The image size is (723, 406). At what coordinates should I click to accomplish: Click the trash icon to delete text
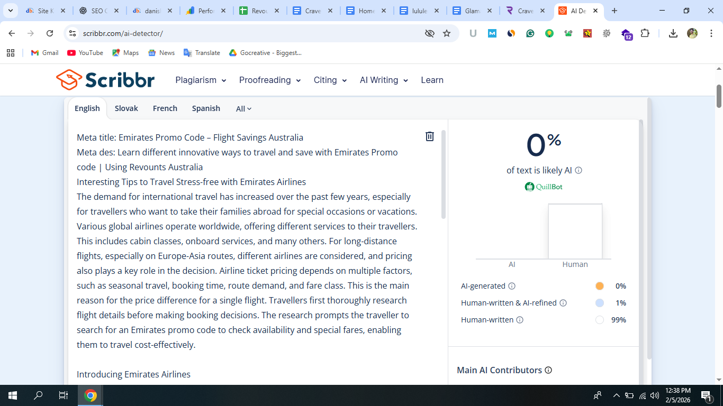tap(430, 136)
